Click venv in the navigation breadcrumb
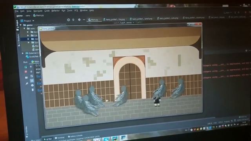 click(28, 16)
